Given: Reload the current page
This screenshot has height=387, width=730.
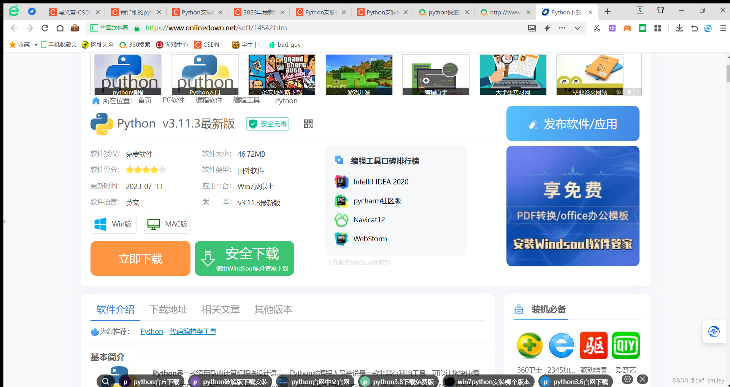Looking at the screenshot, I should click(x=45, y=28).
